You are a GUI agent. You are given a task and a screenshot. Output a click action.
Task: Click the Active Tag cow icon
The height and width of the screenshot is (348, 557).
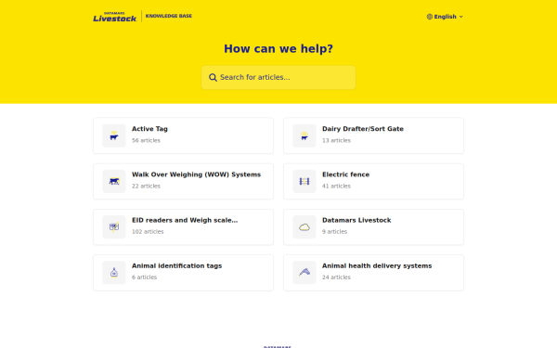point(114,135)
